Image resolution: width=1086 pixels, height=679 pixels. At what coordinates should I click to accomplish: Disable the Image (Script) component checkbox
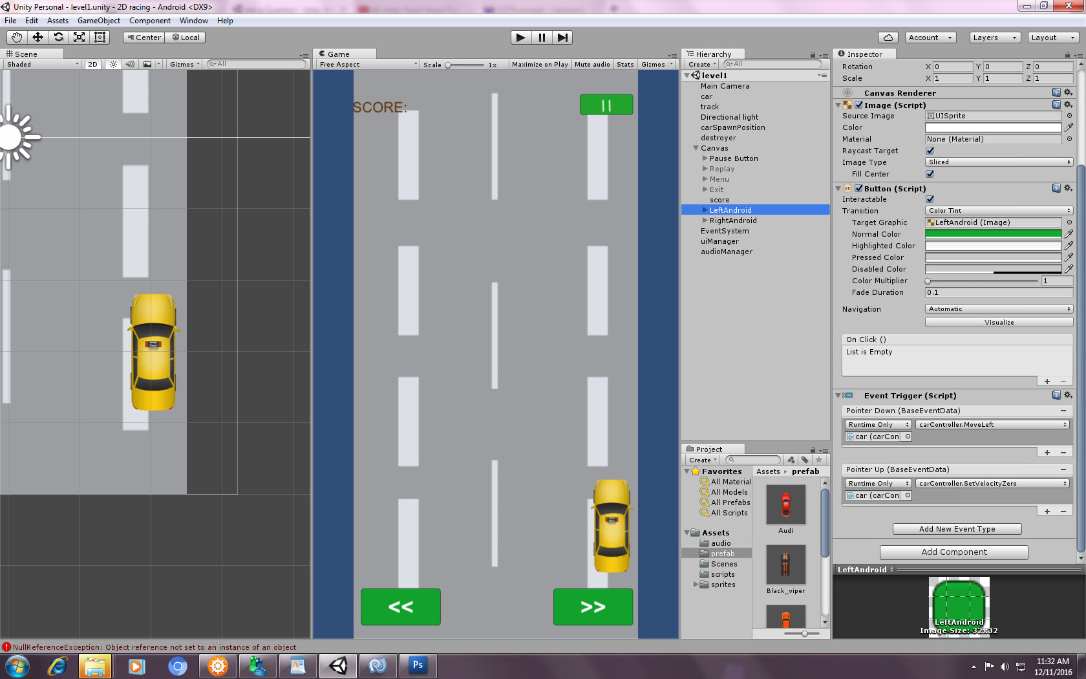point(859,105)
